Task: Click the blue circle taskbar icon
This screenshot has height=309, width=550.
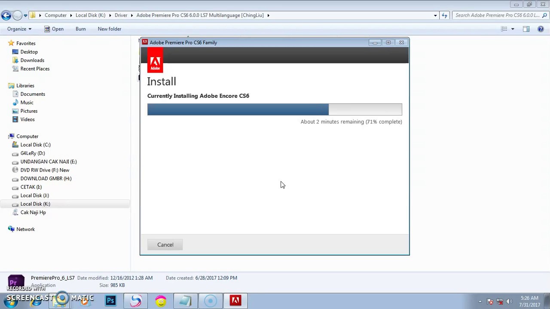Action: point(211,301)
